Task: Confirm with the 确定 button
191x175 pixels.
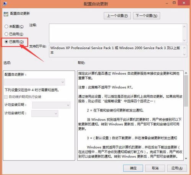Action: pyautogui.click(x=133, y=168)
